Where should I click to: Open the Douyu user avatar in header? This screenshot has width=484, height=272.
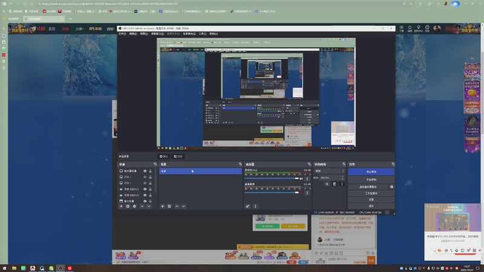[437, 28]
